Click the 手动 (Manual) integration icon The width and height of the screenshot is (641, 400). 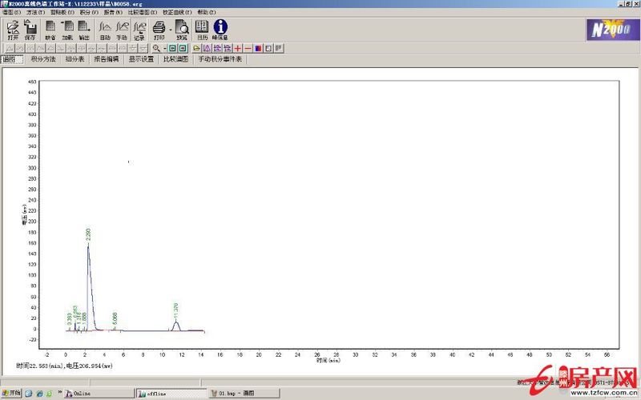[x=122, y=30]
